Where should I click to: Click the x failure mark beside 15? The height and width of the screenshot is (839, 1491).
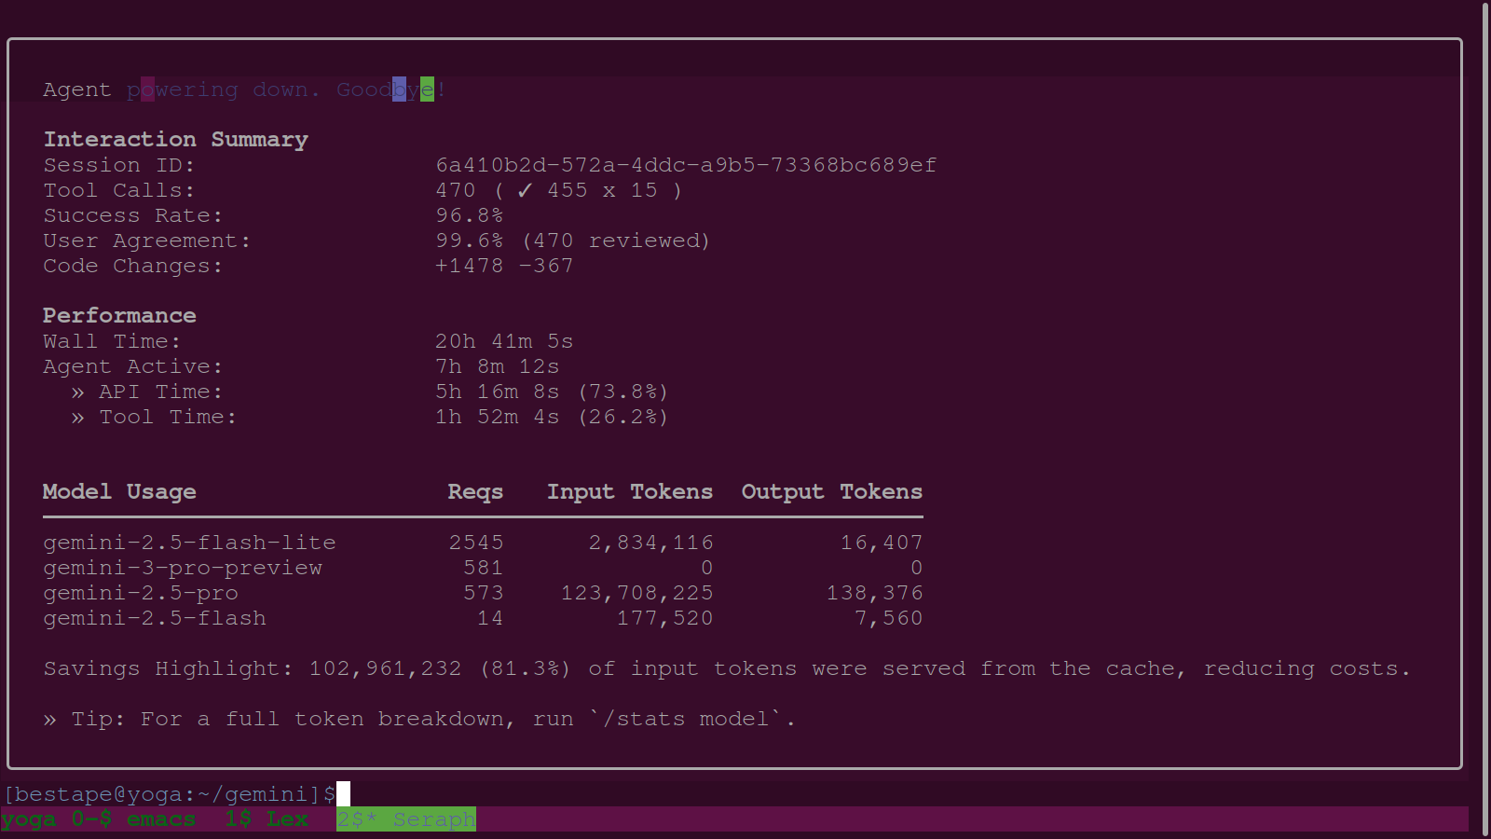click(x=609, y=190)
